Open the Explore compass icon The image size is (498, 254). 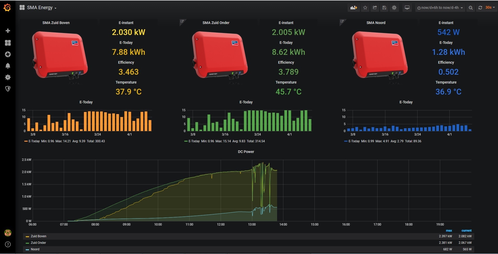click(x=8, y=54)
